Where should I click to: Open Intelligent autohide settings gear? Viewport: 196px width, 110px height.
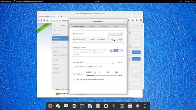click(x=111, y=51)
